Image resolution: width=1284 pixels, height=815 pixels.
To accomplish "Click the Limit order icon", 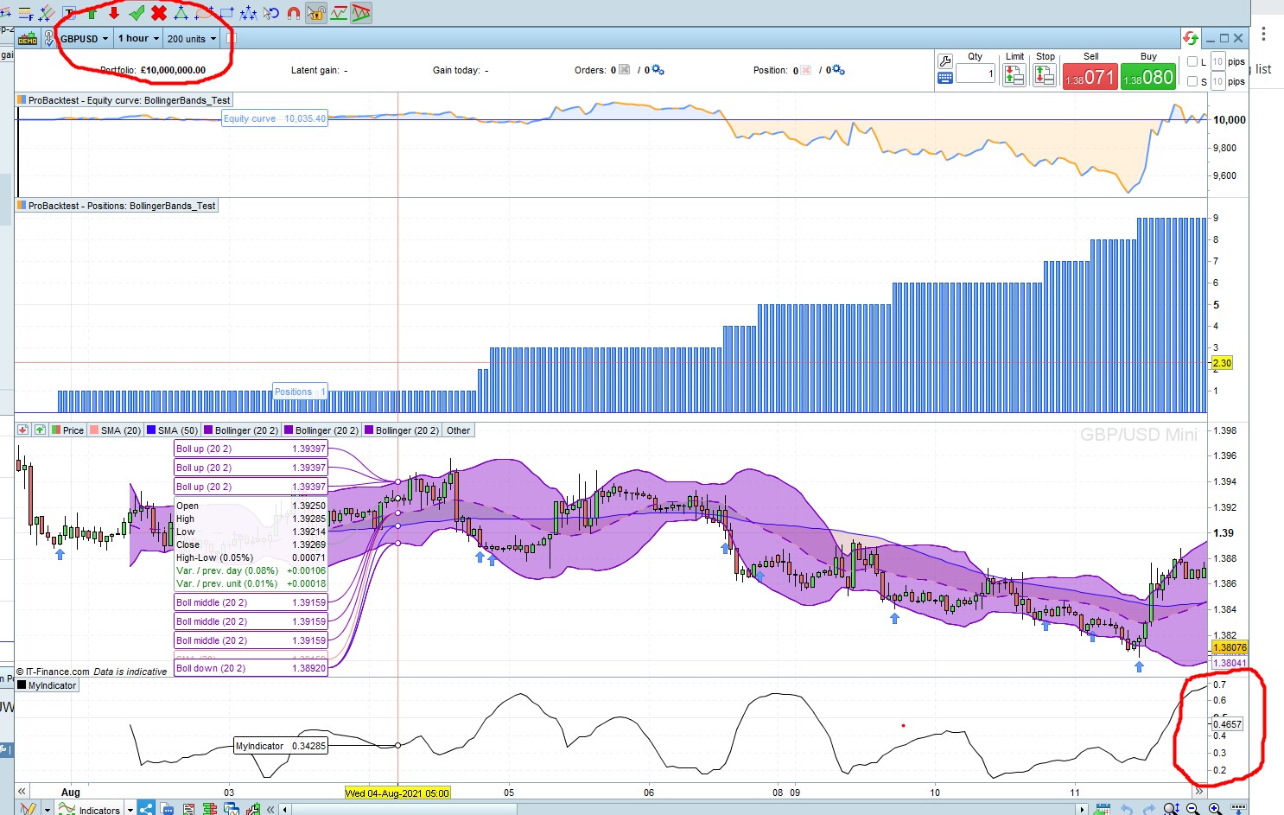I will (1014, 76).
